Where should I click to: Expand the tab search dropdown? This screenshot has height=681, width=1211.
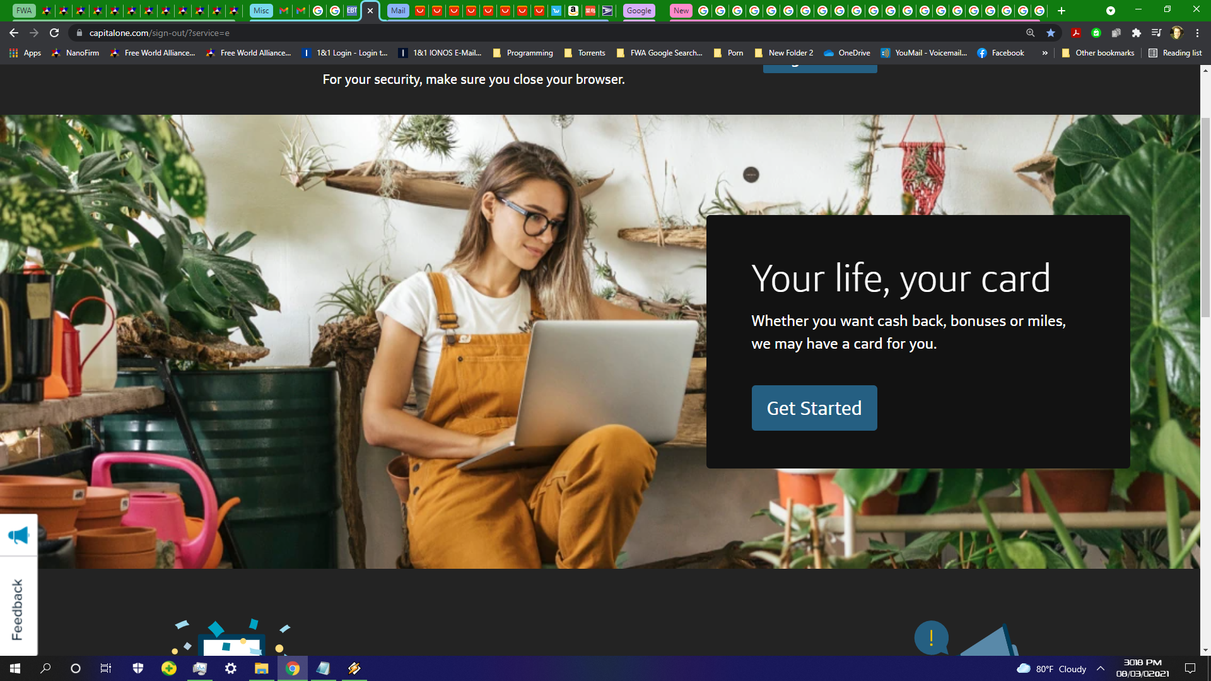(1111, 11)
